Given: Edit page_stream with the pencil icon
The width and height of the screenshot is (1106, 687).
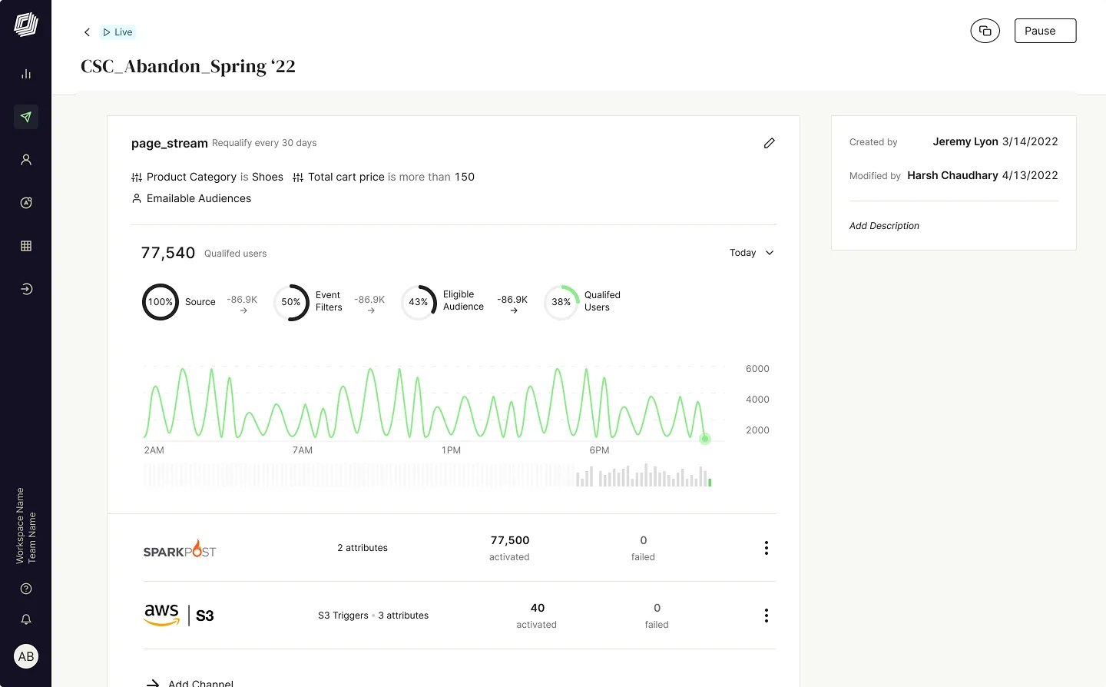Looking at the screenshot, I should coord(769,143).
